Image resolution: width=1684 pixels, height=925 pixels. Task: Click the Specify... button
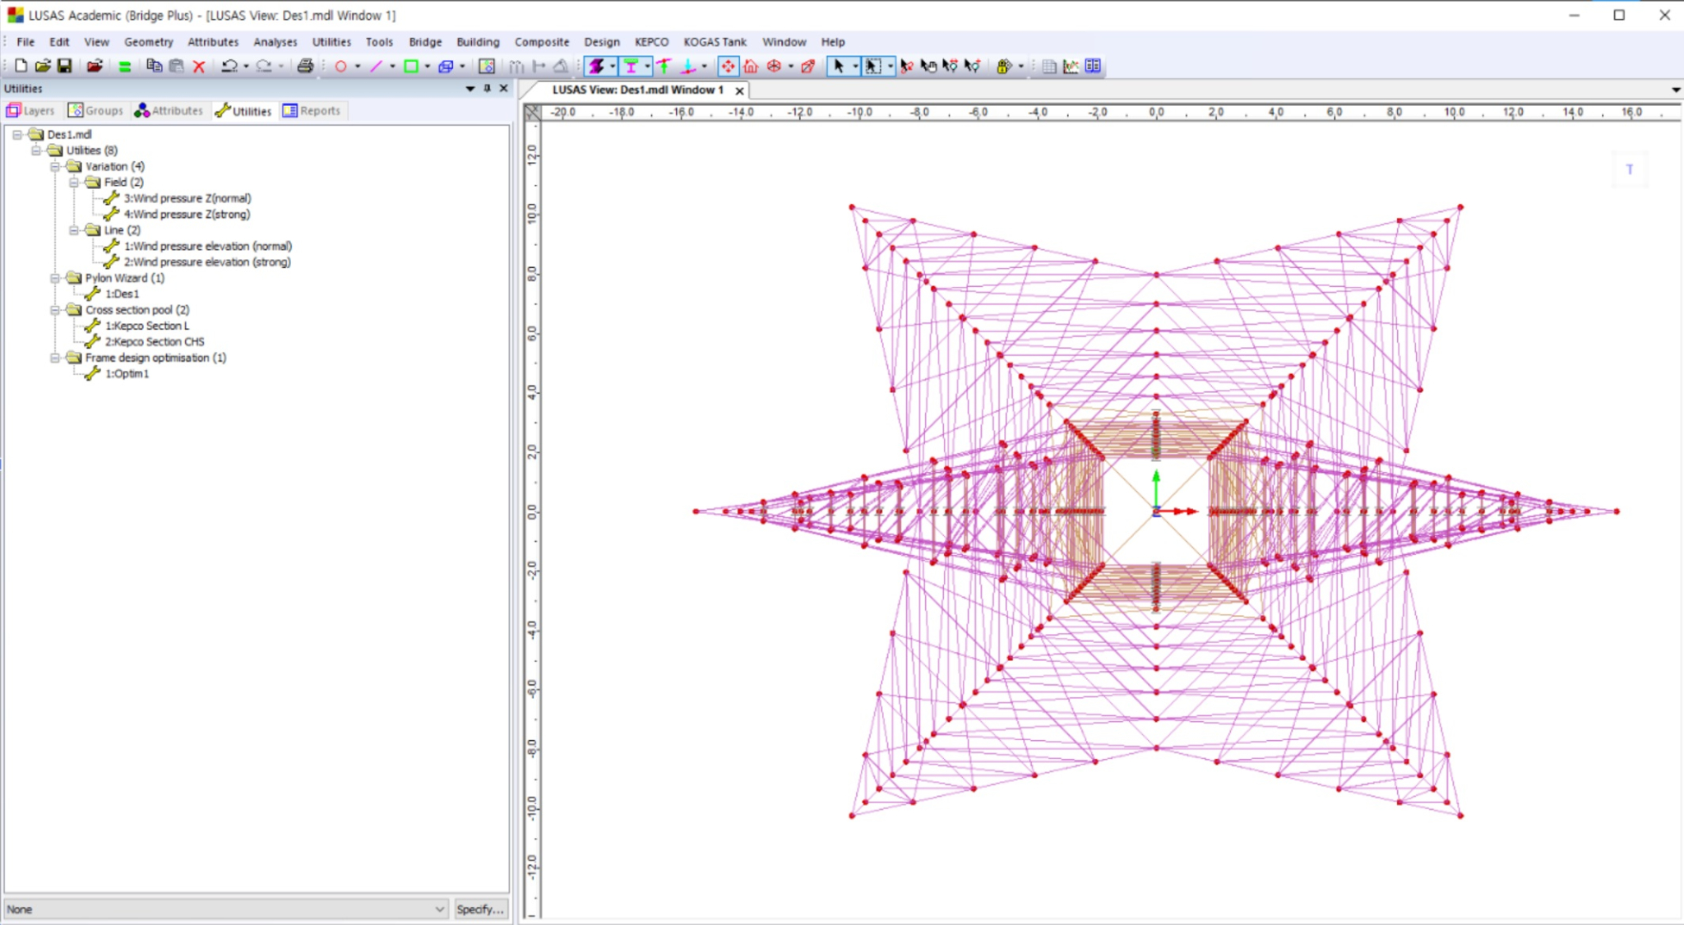tap(480, 909)
